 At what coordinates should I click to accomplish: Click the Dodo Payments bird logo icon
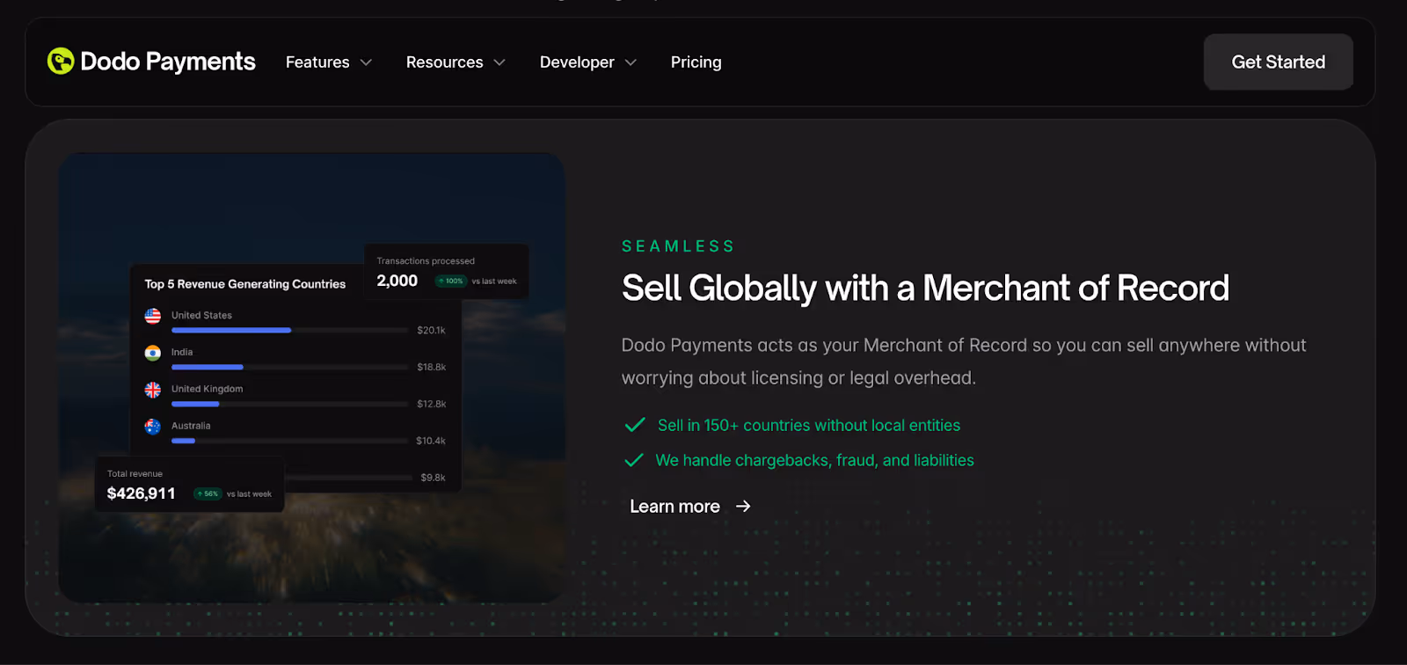[61, 62]
